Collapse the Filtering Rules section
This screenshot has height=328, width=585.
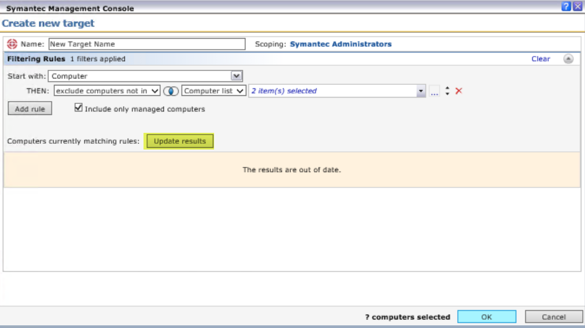(568, 59)
